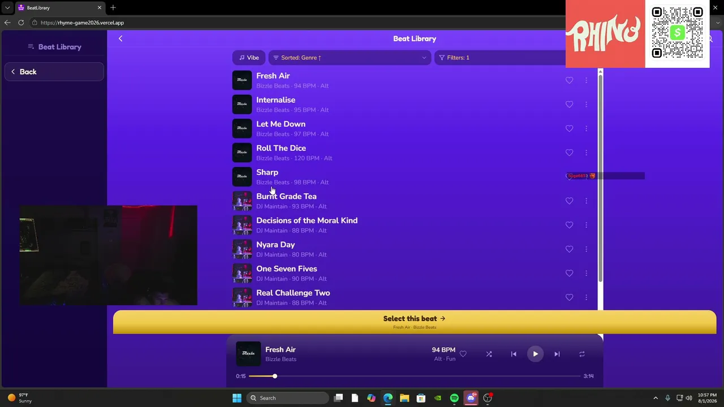Open options menu for Burnt Grade Tea

(586, 201)
